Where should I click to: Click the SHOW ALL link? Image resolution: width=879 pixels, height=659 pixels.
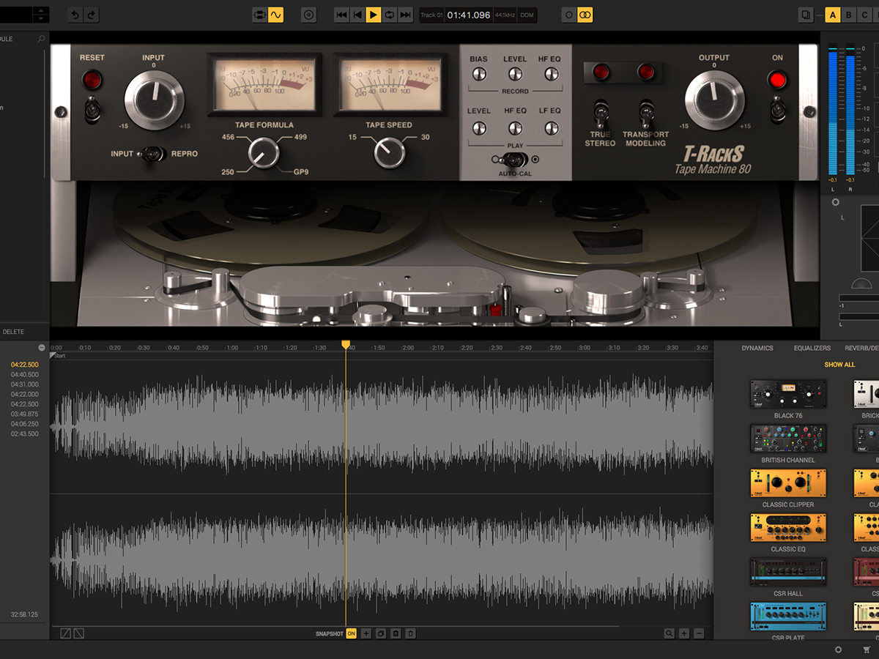(839, 364)
